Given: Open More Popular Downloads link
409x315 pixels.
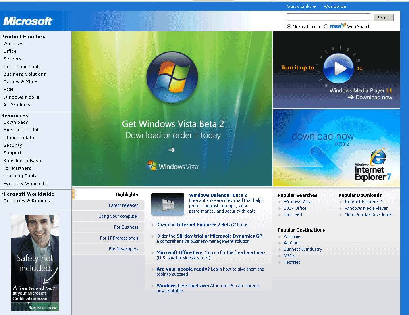Looking at the screenshot, I should [x=368, y=215].
